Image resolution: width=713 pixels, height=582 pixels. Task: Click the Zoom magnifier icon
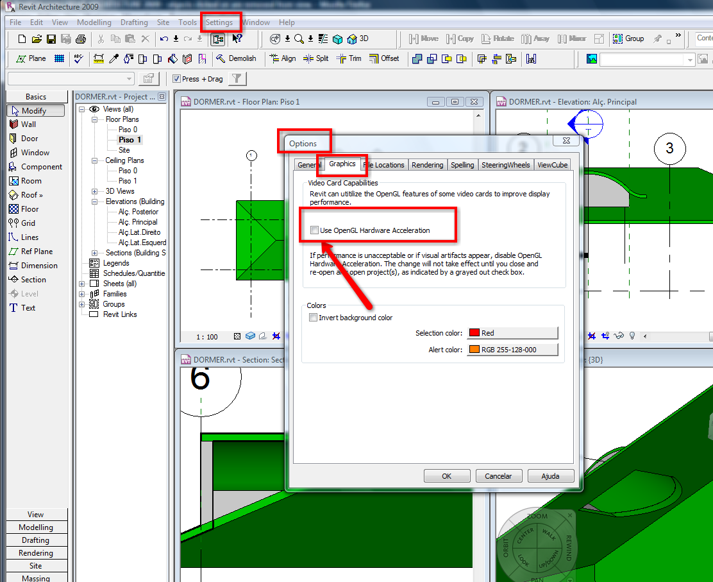(299, 39)
